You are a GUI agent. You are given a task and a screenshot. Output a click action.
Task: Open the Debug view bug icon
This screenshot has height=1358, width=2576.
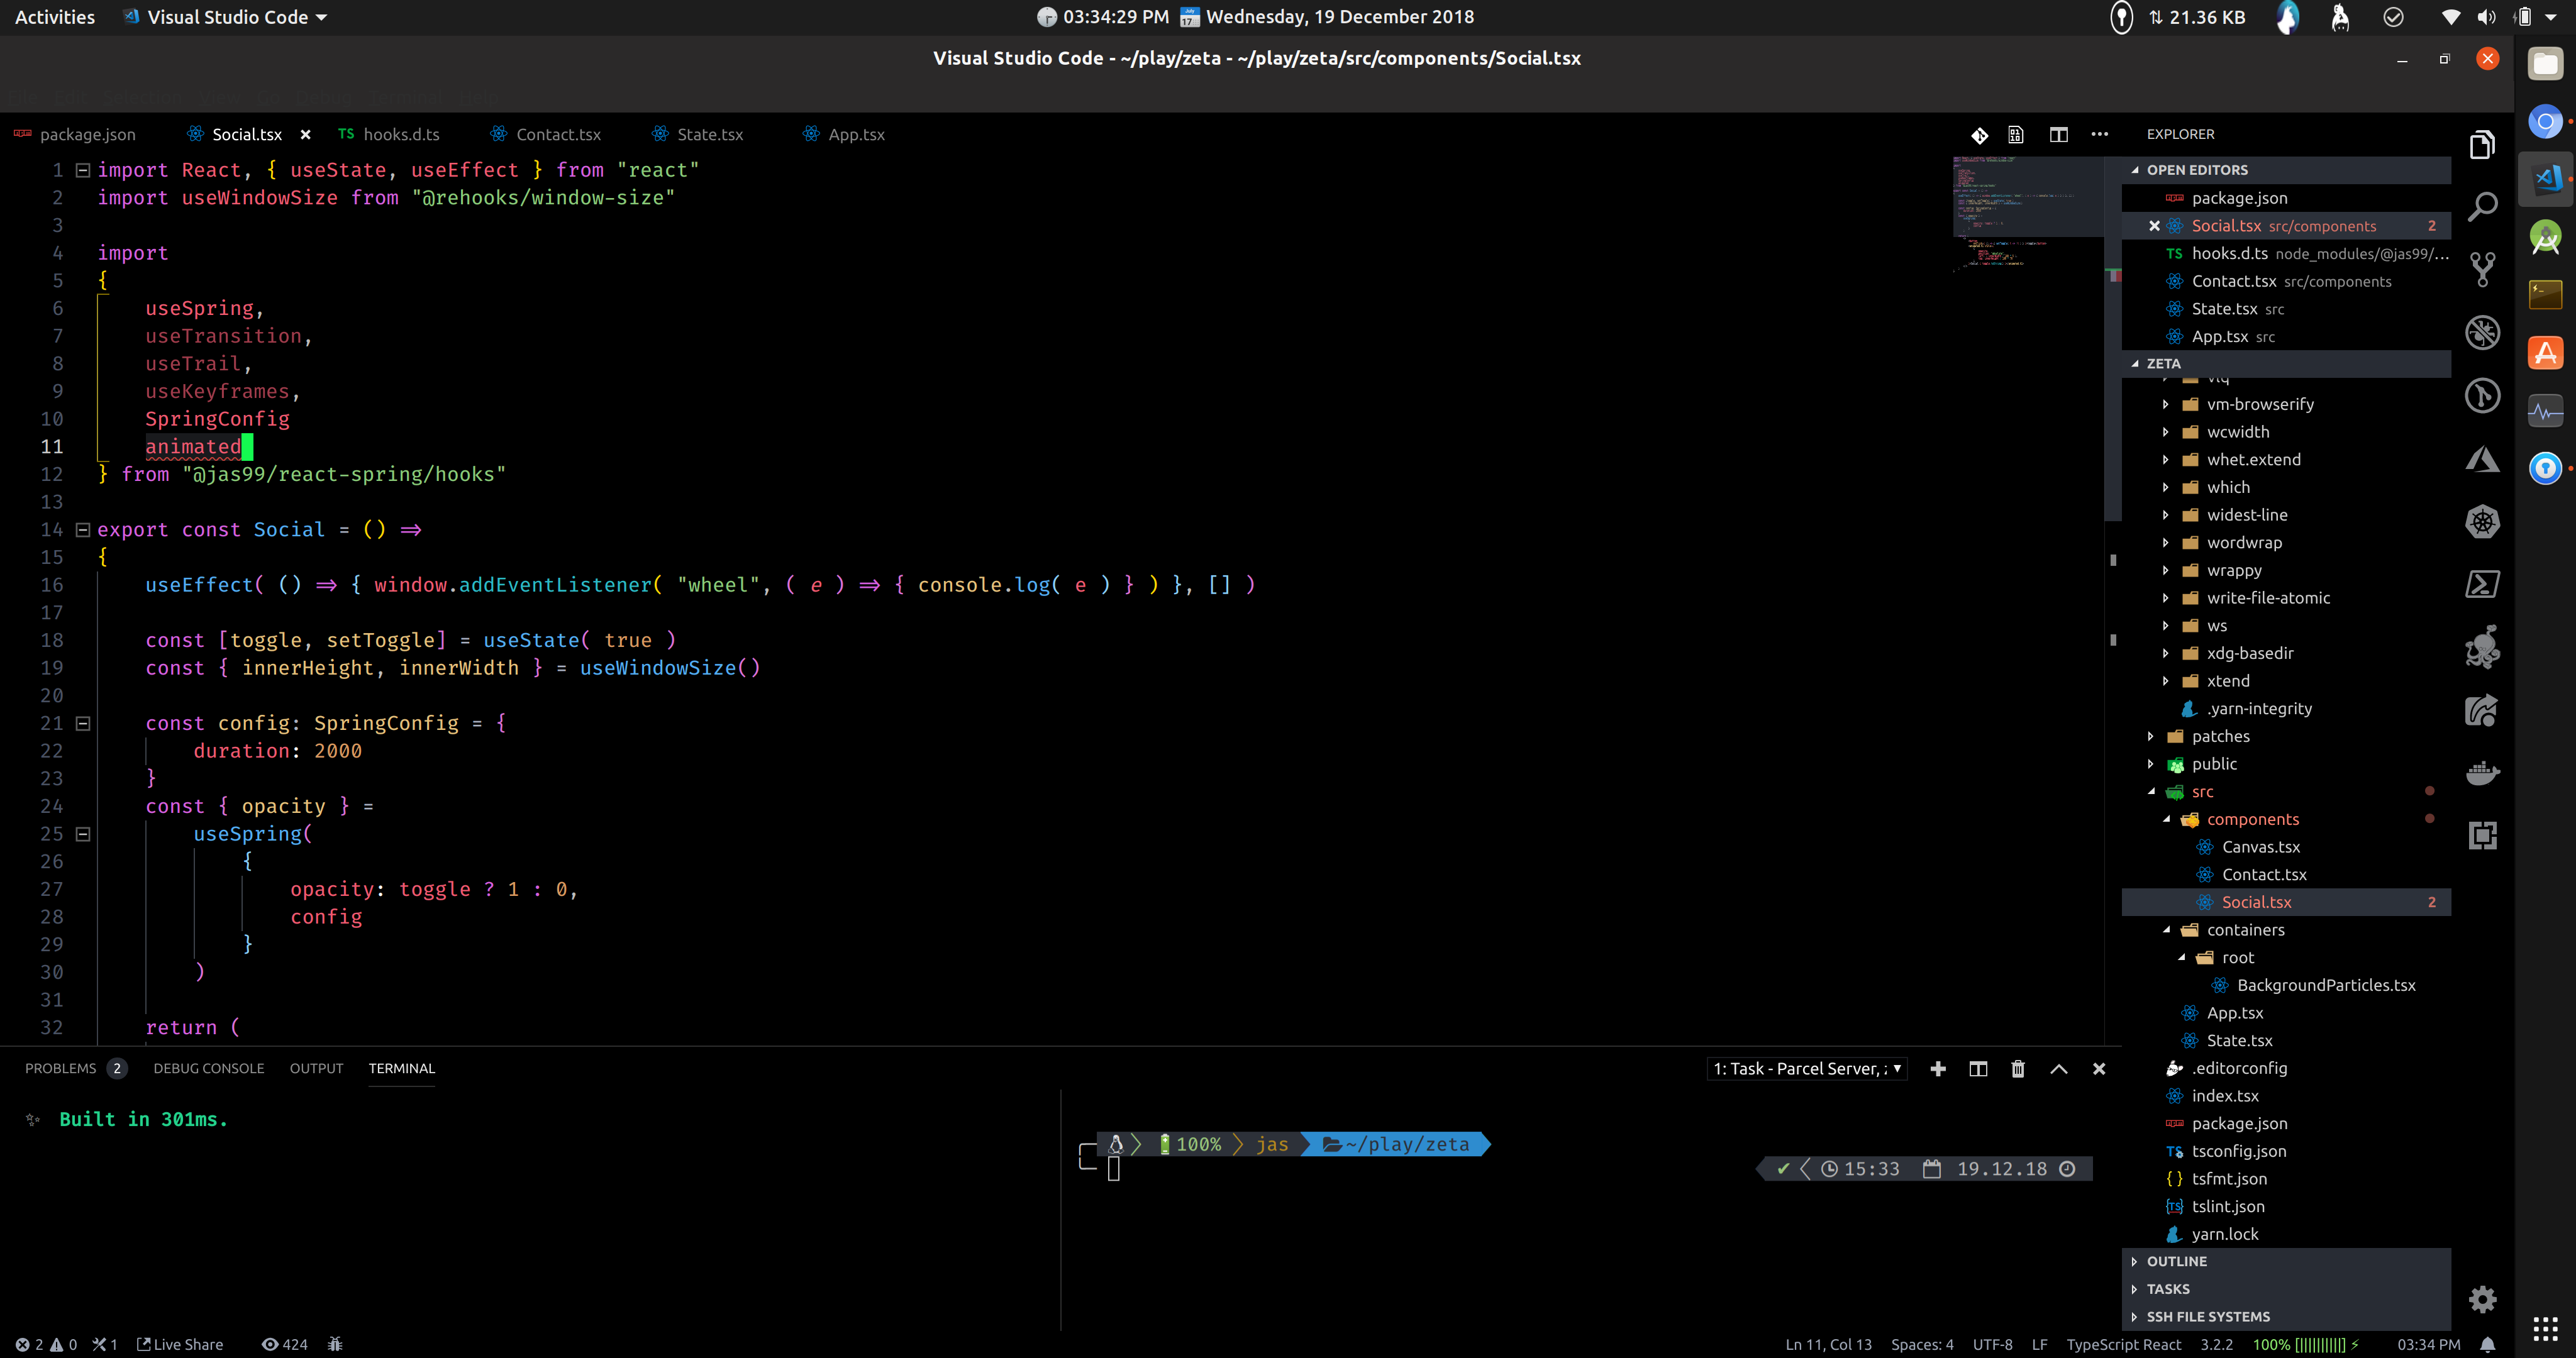pyautogui.click(x=2482, y=332)
